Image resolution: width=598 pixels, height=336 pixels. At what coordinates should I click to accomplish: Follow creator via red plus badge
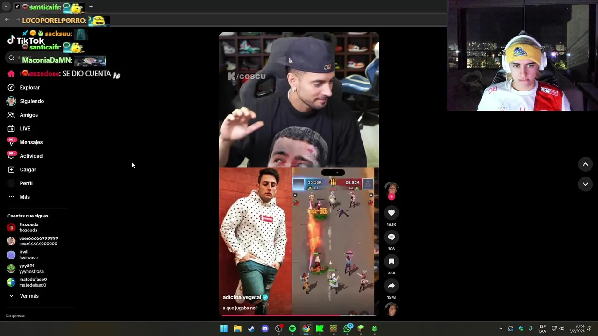point(392,197)
